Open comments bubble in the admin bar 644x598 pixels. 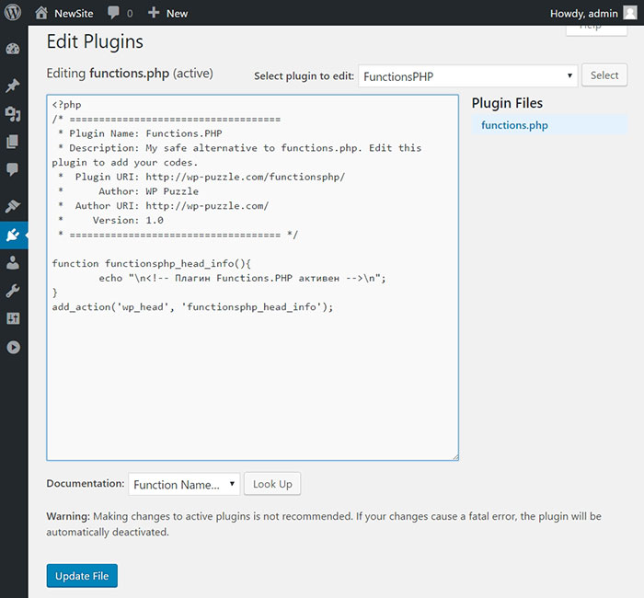113,13
